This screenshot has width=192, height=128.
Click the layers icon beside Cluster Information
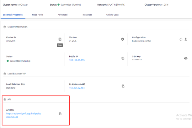pyautogui.click(x=5, y=27)
